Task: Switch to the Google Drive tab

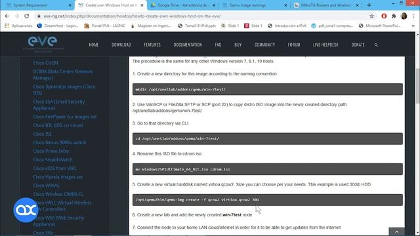Action: 182,5
